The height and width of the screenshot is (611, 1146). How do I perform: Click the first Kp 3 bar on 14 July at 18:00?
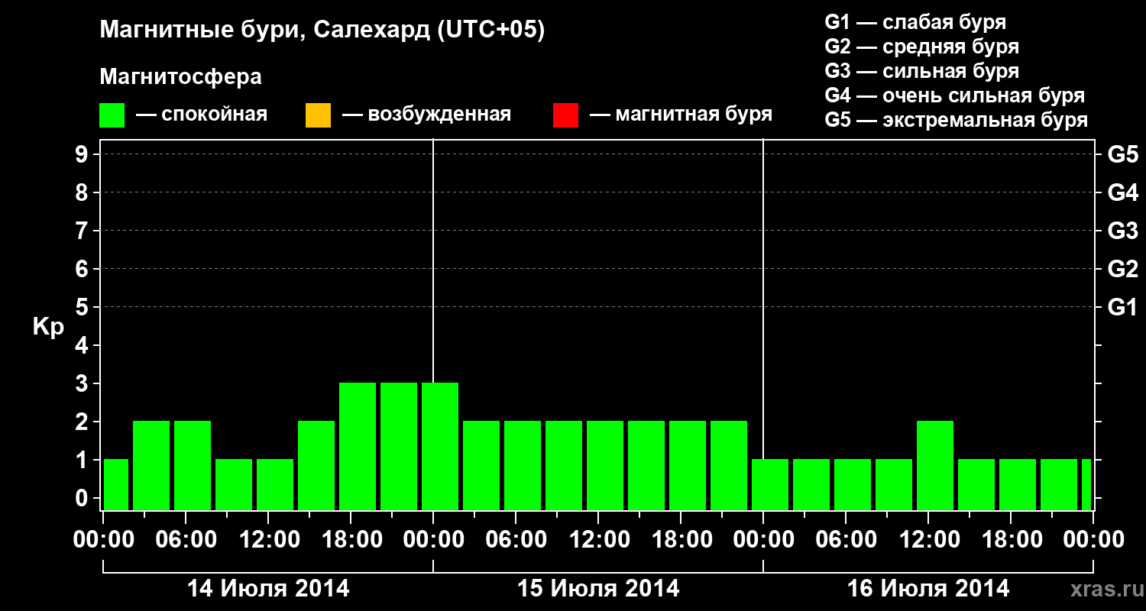click(358, 446)
